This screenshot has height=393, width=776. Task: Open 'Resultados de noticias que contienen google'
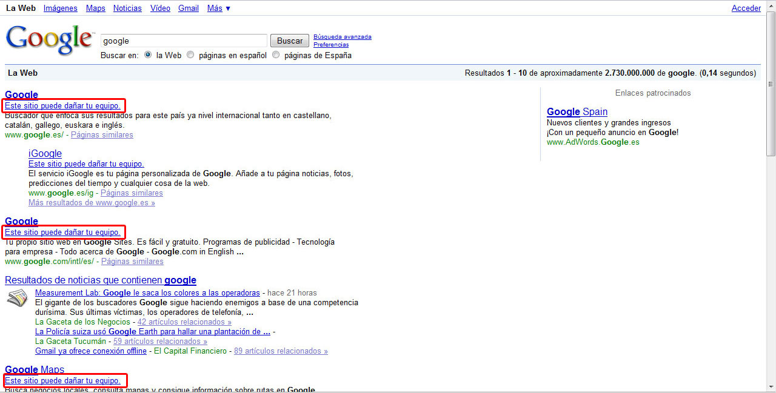pyautogui.click(x=101, y=280)
